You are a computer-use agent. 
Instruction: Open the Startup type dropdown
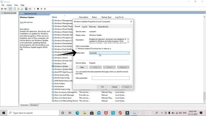pos(109,53)
